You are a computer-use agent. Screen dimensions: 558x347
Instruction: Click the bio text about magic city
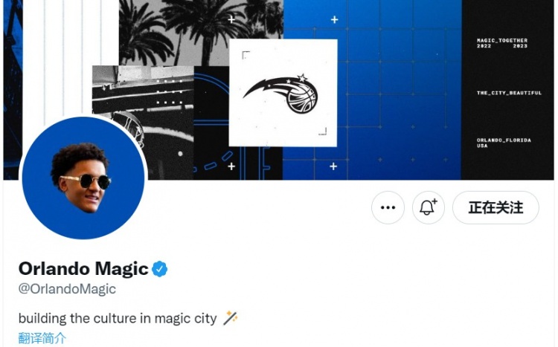(118, 318)
